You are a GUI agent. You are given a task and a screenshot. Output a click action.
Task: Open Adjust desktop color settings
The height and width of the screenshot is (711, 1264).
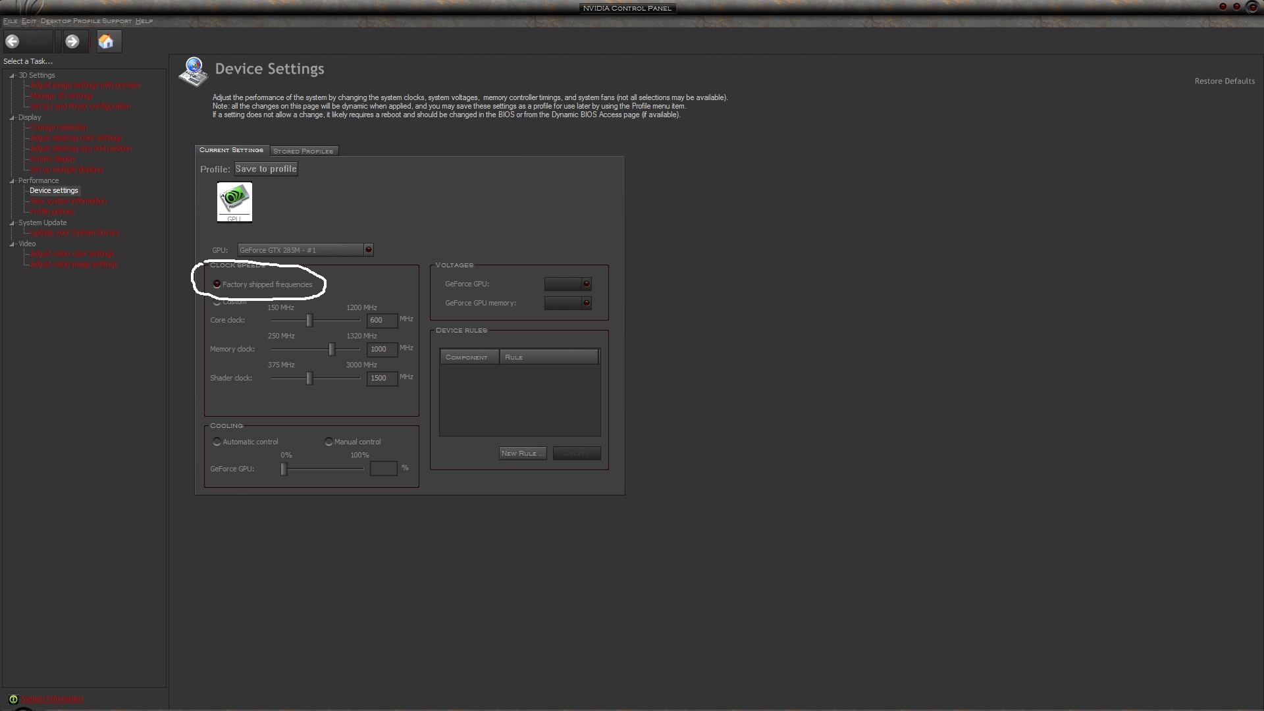click(76, 138)
